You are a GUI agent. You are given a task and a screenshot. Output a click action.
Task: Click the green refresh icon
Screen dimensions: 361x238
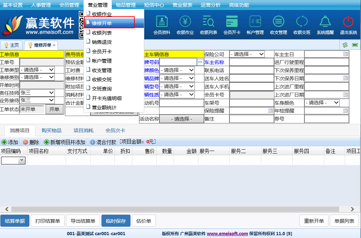345,45
